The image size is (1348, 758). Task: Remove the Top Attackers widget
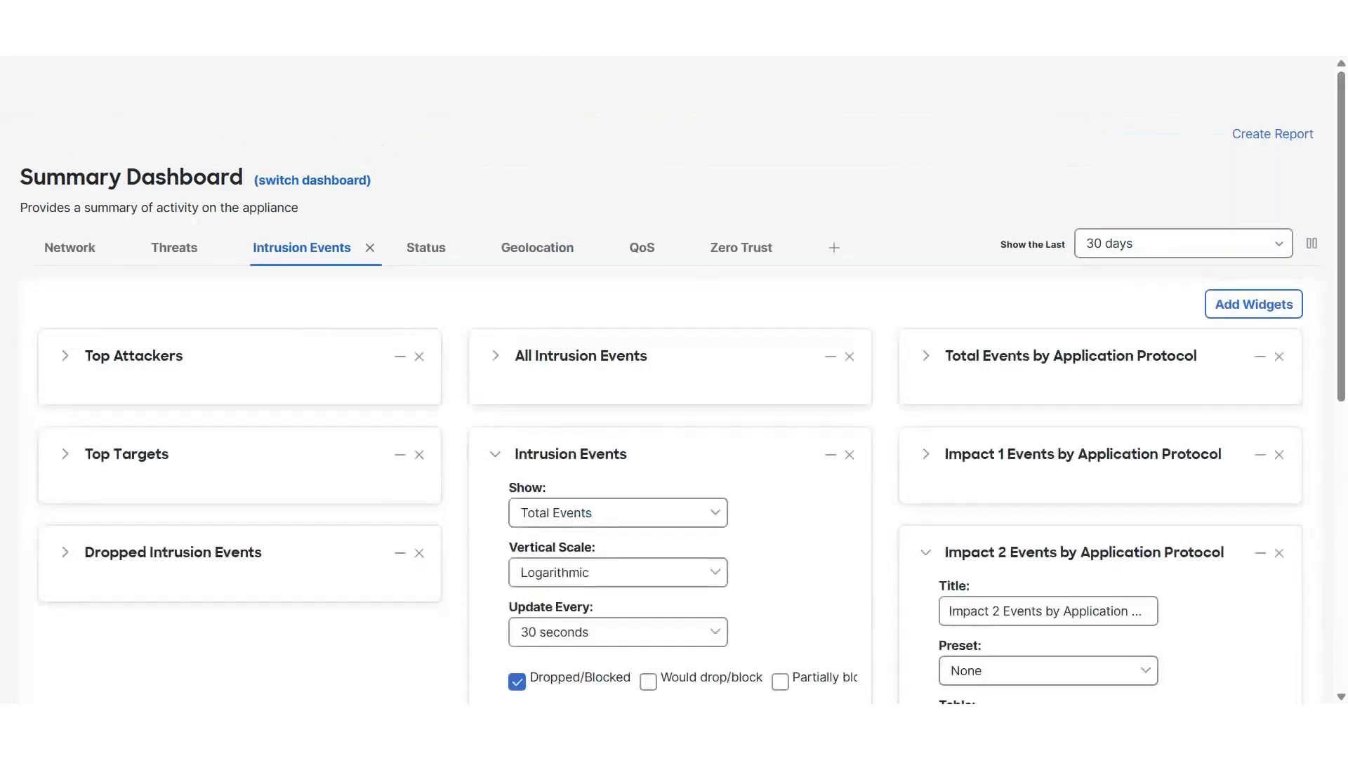tap(419, 357)
